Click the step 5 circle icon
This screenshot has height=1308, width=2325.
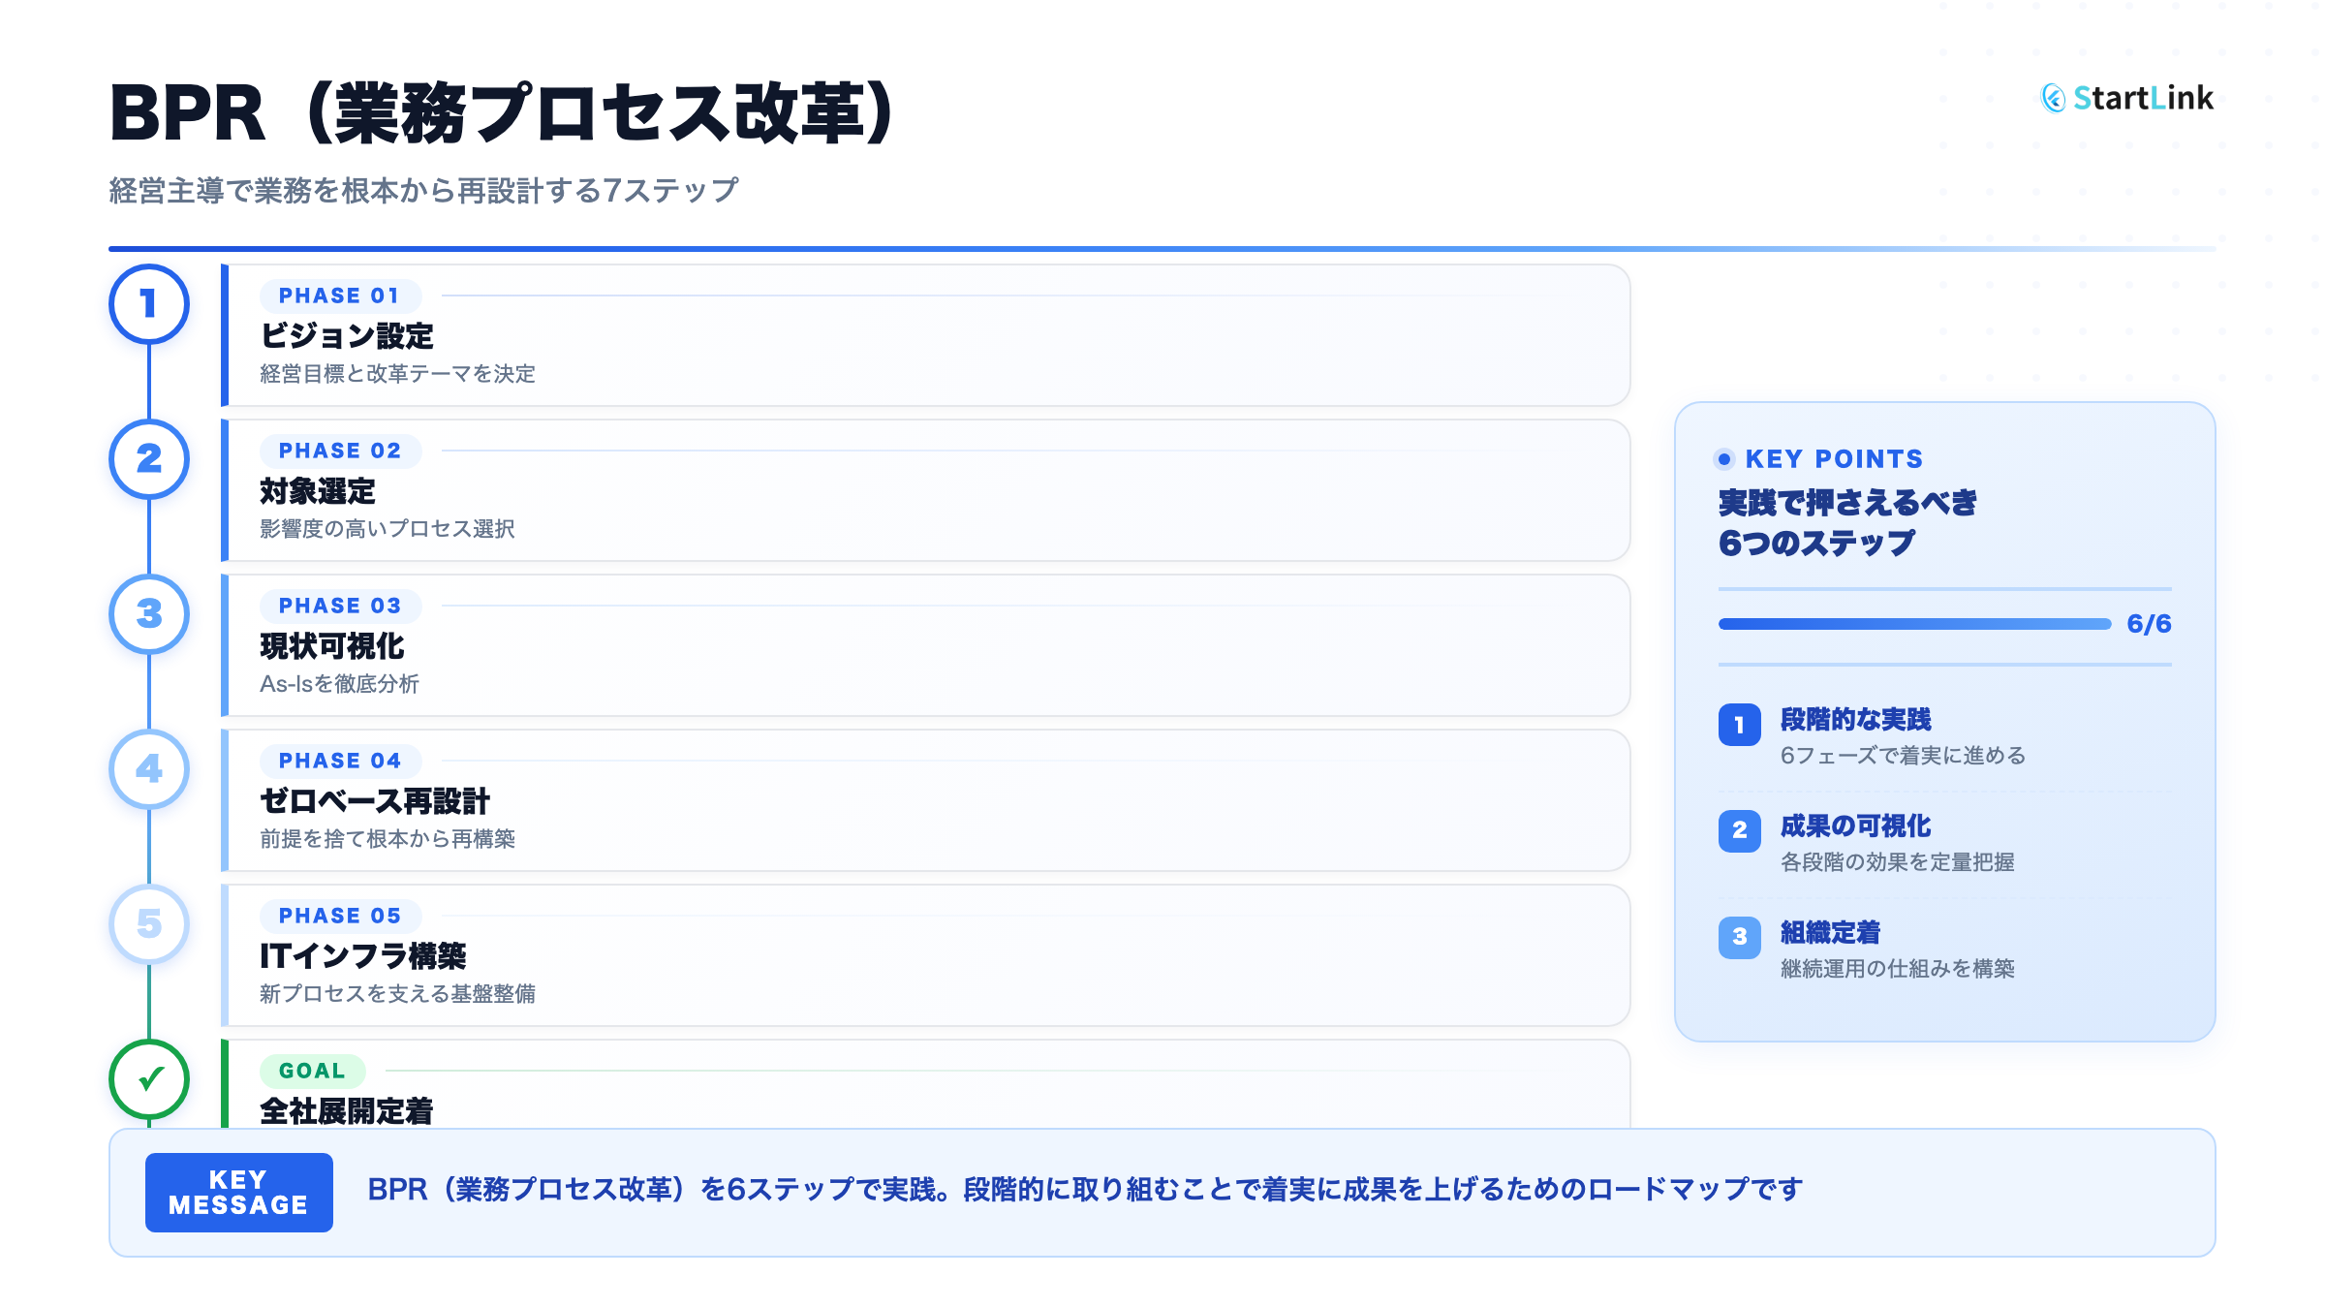coord(149,924)
